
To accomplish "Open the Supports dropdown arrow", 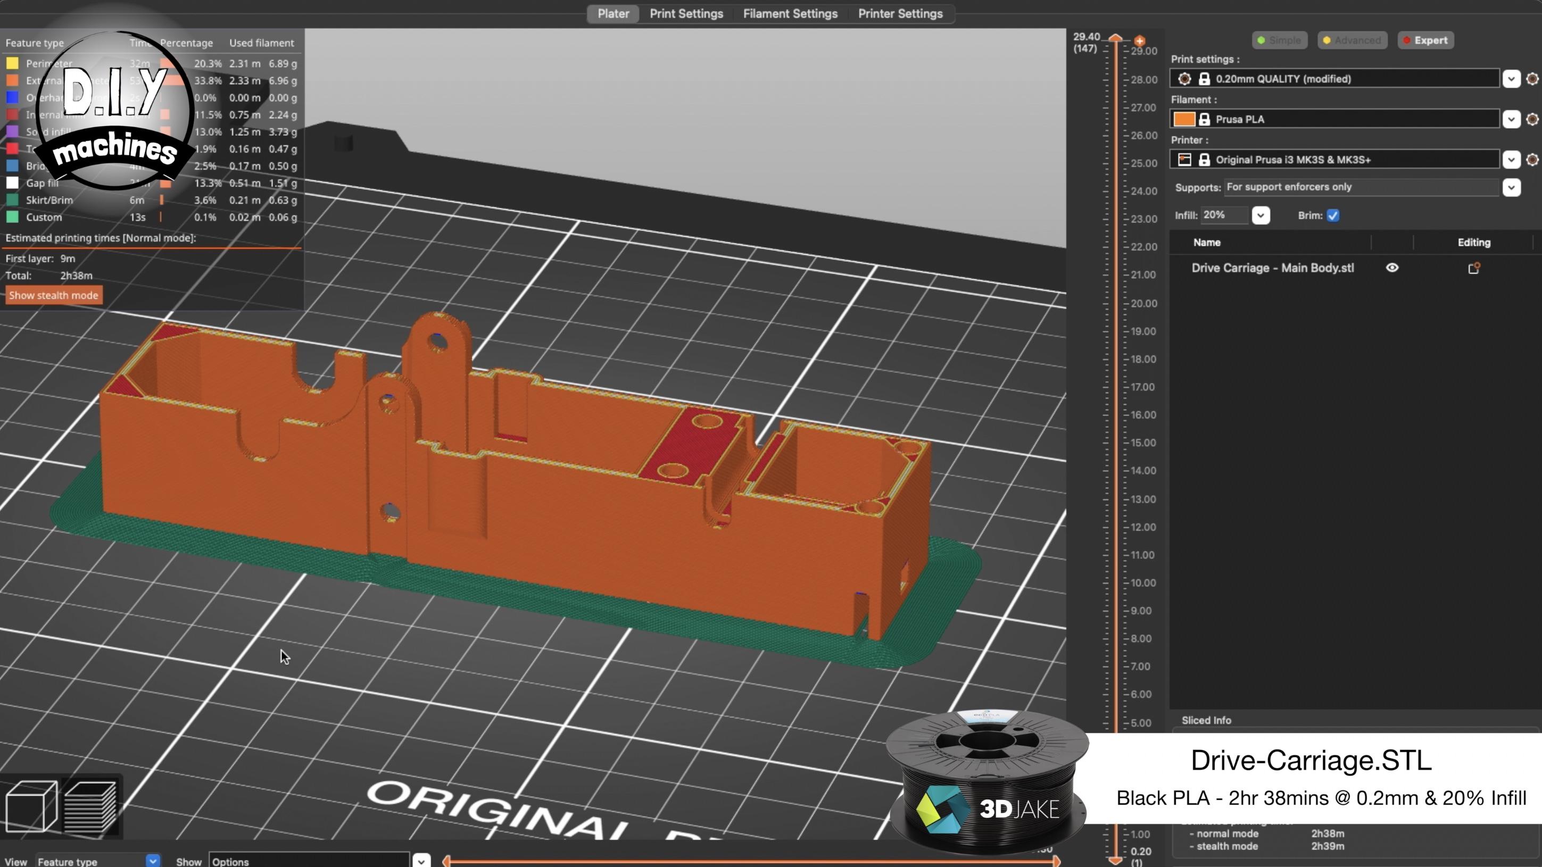I will 1511,187.
